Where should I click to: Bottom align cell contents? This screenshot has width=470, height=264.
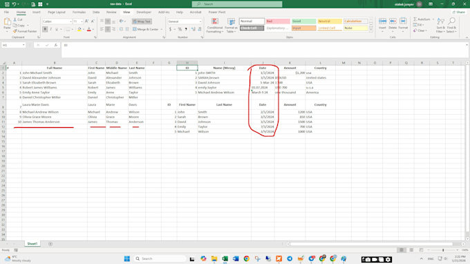(113, 21)
